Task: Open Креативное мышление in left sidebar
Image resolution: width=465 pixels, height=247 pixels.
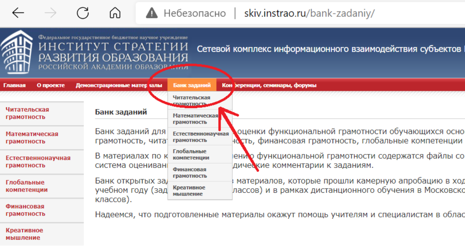Action: click(24, 234)
